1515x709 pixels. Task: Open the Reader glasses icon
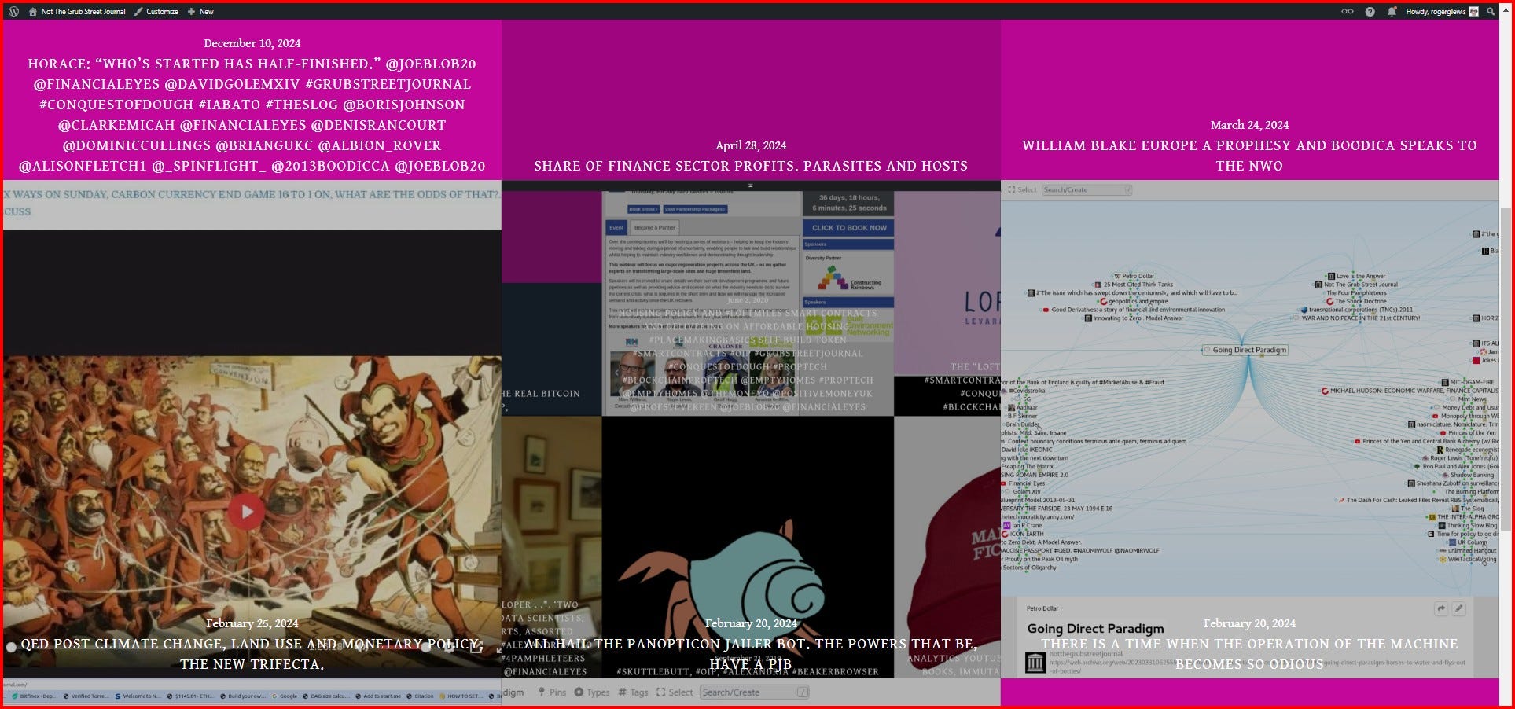1348,11
